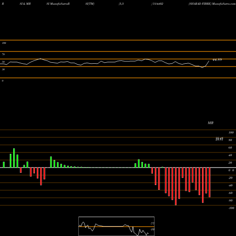The image size is (236, 236).
Task: Click the histogram axis label -60
Action: tap(230, 193)
